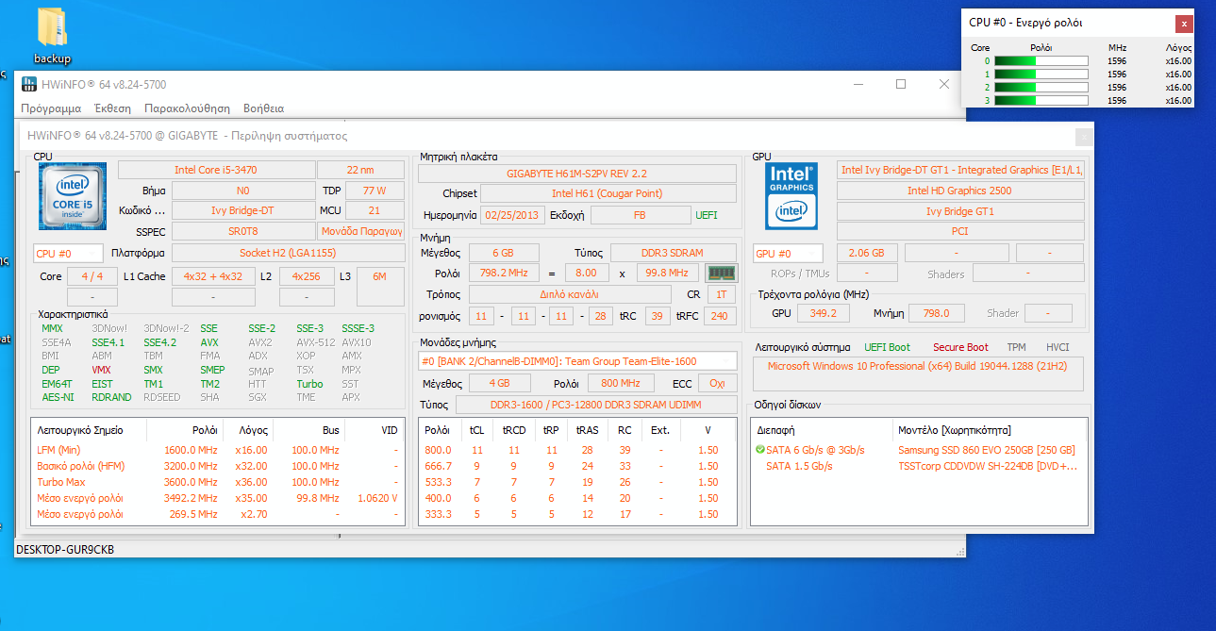Click the Turbo feature label
This screenshot has width=1216, height=631.
[309, 384]
